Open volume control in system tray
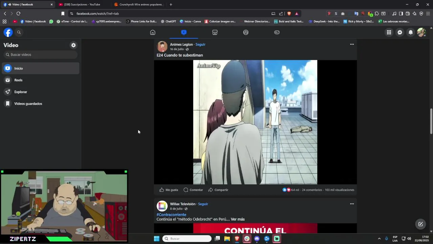 409,239
